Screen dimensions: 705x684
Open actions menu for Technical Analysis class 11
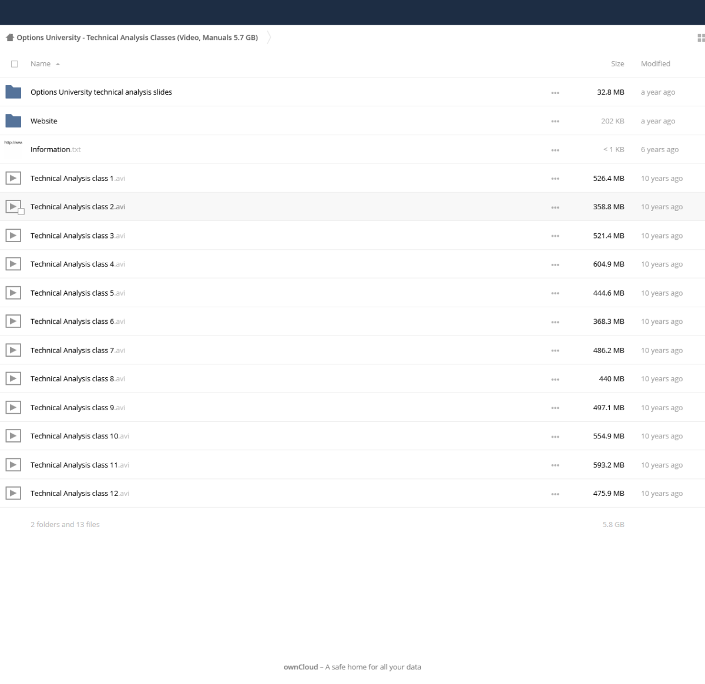tap(555, 465)
